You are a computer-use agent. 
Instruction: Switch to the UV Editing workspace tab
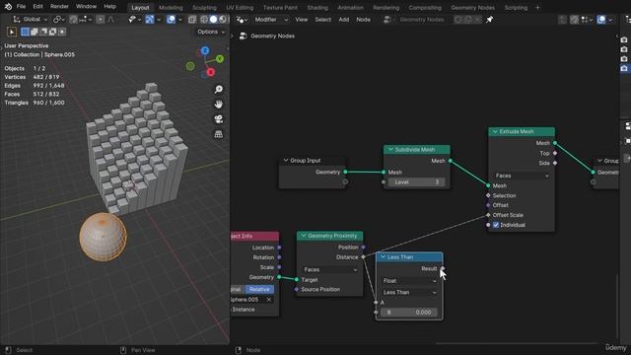(240, 8)
